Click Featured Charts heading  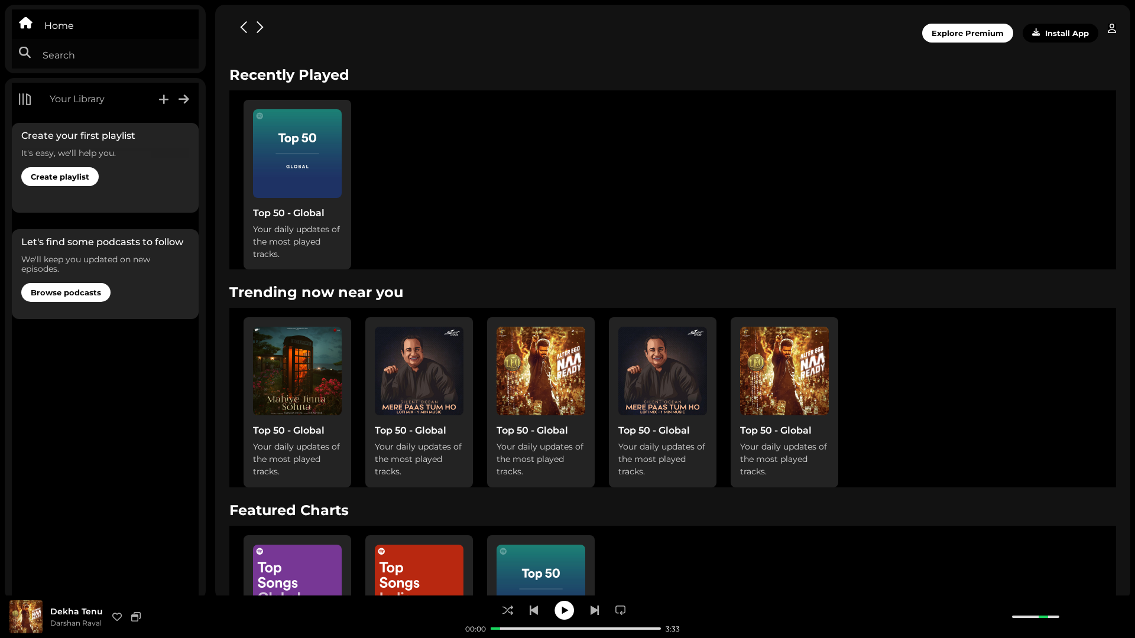point(289,510)
